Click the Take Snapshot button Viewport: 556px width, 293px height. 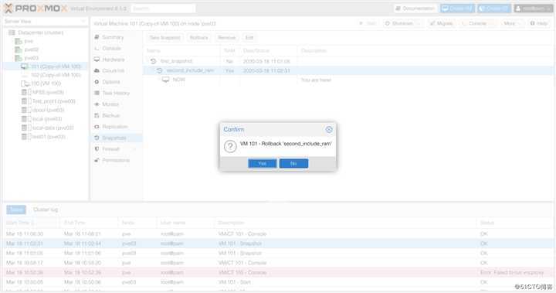pyautogui.click(x=164, y=37)
